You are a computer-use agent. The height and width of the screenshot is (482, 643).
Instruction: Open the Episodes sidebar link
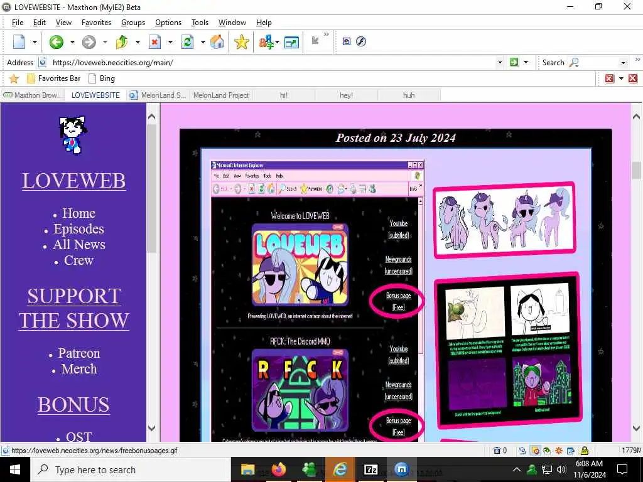coord(78,228)
